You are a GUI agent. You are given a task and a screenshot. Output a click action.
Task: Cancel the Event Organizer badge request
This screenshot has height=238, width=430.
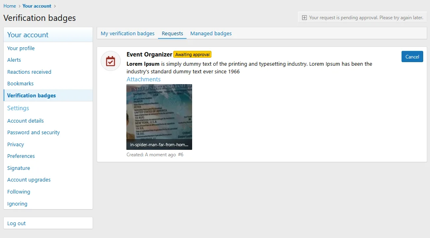click(x=412, y=56)
